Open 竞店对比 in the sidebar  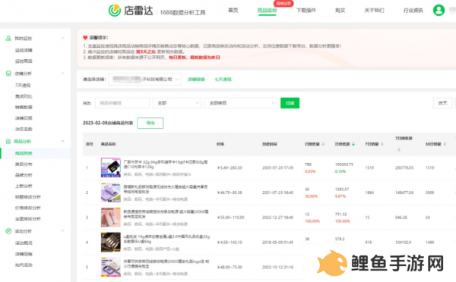coord(24,96)
